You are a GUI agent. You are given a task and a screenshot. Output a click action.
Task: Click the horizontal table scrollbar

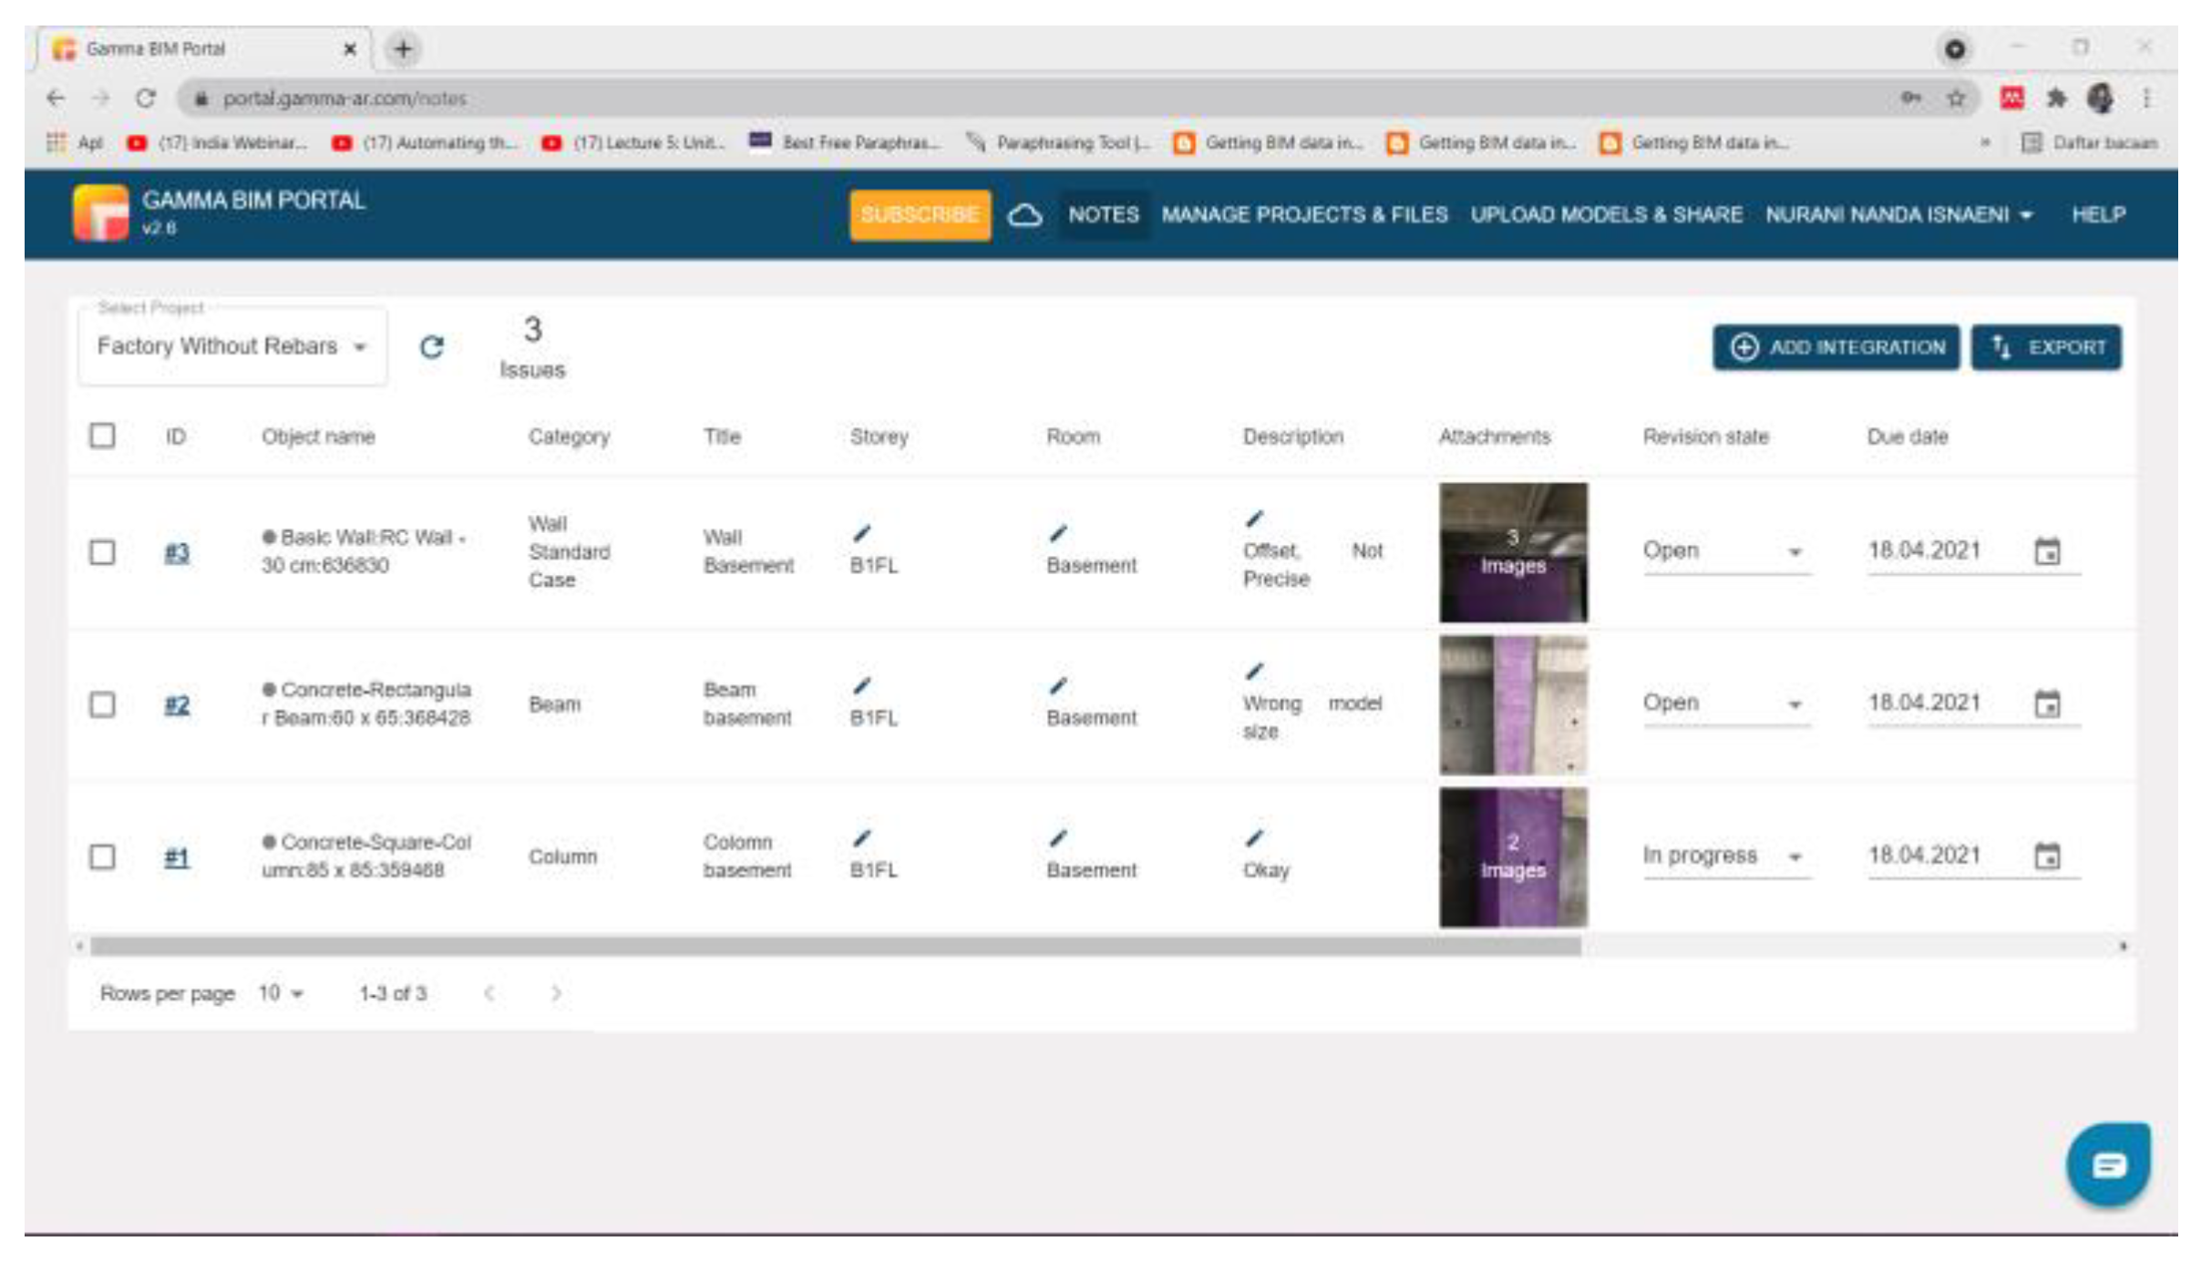pyautogui.click(x=834, y=946)
